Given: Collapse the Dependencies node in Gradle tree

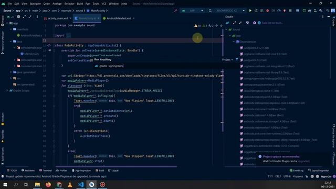Looking at the screenshot, I should (234, 42).
